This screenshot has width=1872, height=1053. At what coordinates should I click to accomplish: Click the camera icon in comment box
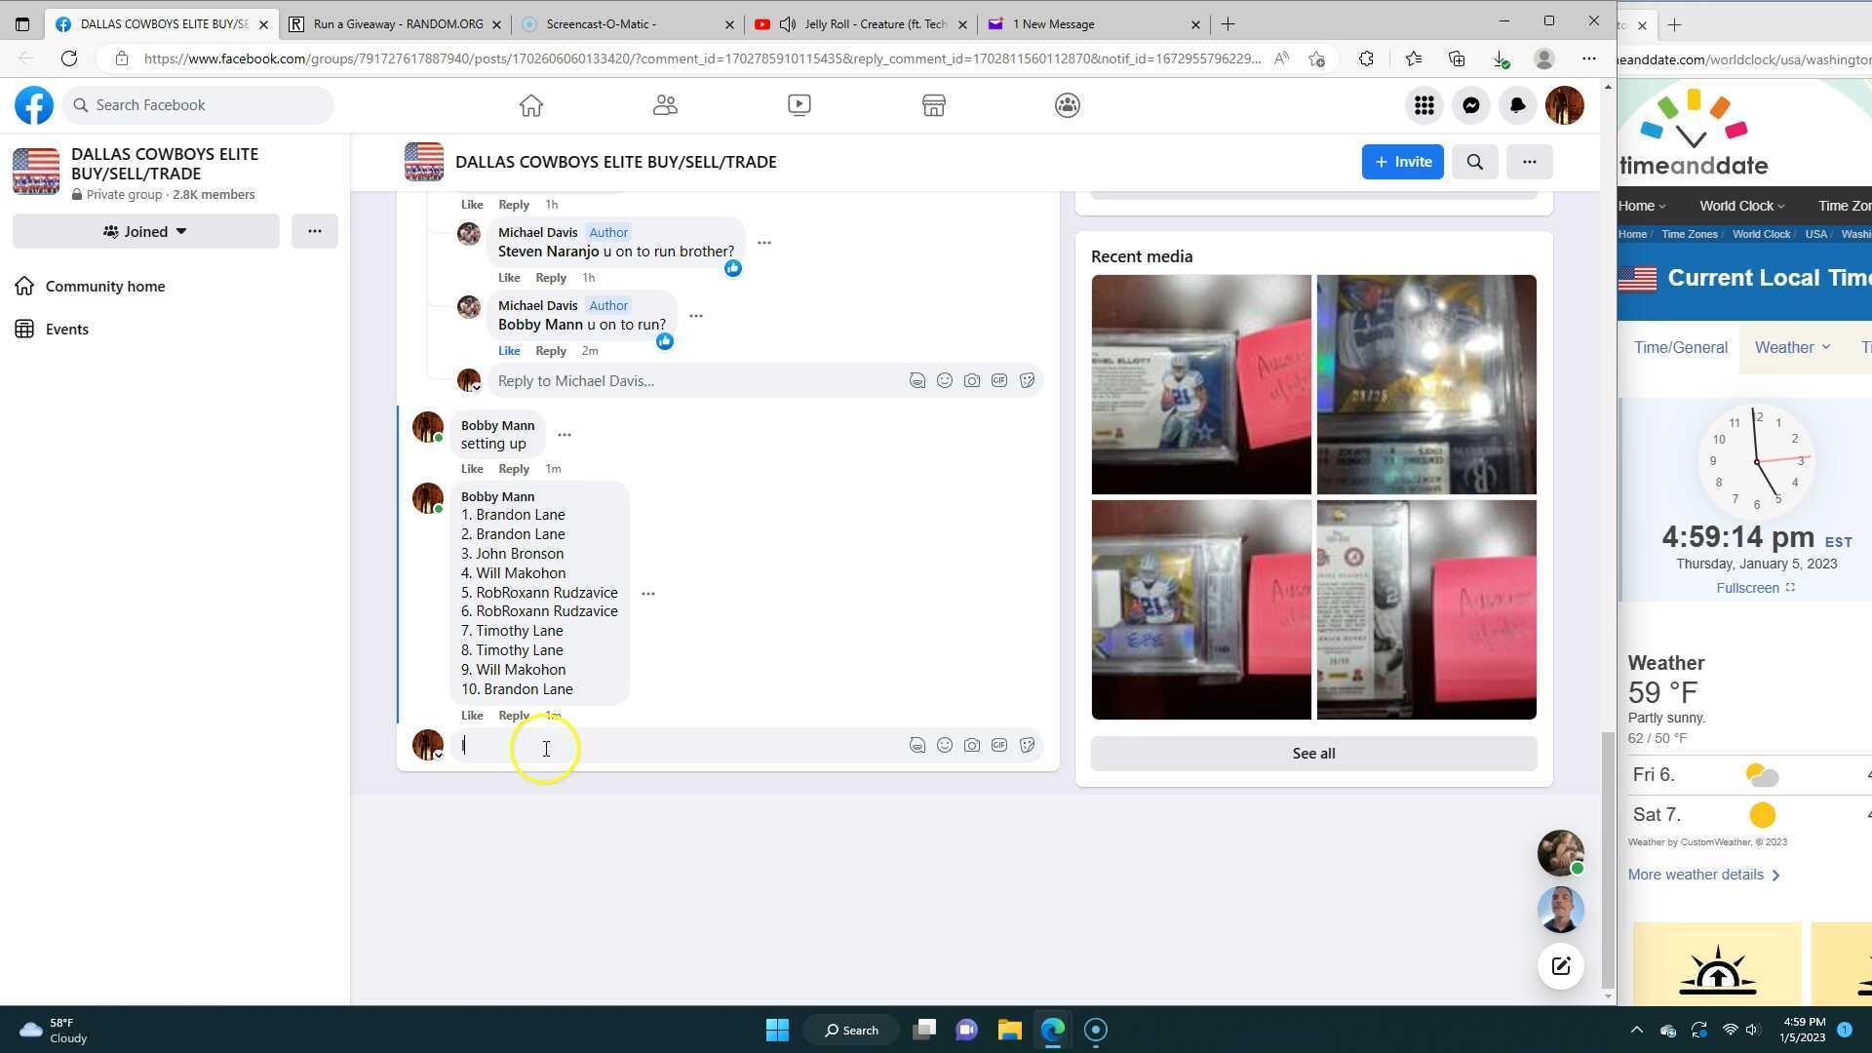[x=971, y=746]
